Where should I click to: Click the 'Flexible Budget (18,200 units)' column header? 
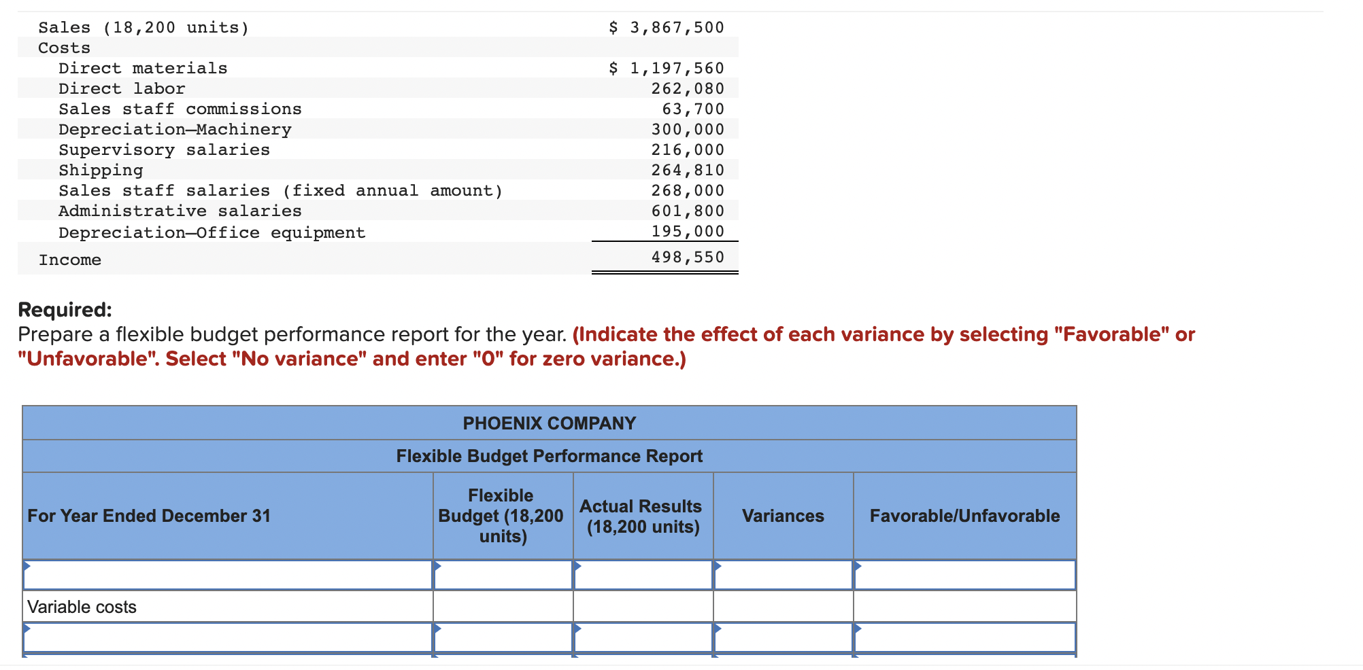[x=501, y=516]
